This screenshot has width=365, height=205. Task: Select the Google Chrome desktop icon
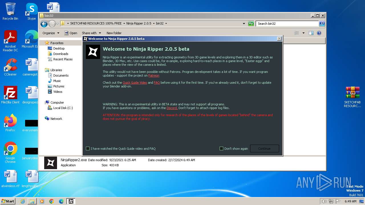pyautogui.click(x=10, y=153)
